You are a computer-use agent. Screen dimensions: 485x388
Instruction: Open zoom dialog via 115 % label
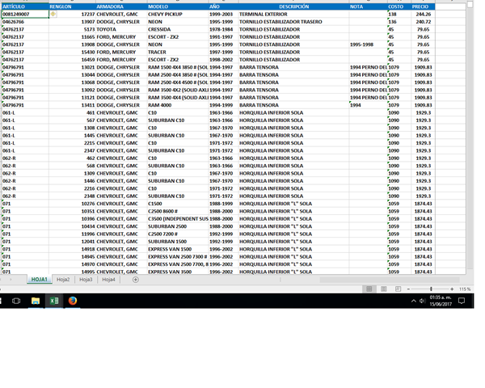pos(465,289)
